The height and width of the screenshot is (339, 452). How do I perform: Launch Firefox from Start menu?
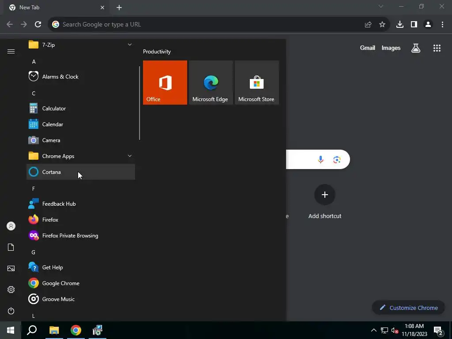coord(81,220)
